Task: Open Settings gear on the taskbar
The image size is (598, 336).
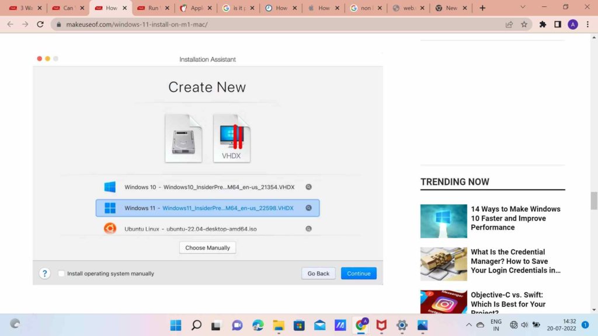Action: coord(402,325)
